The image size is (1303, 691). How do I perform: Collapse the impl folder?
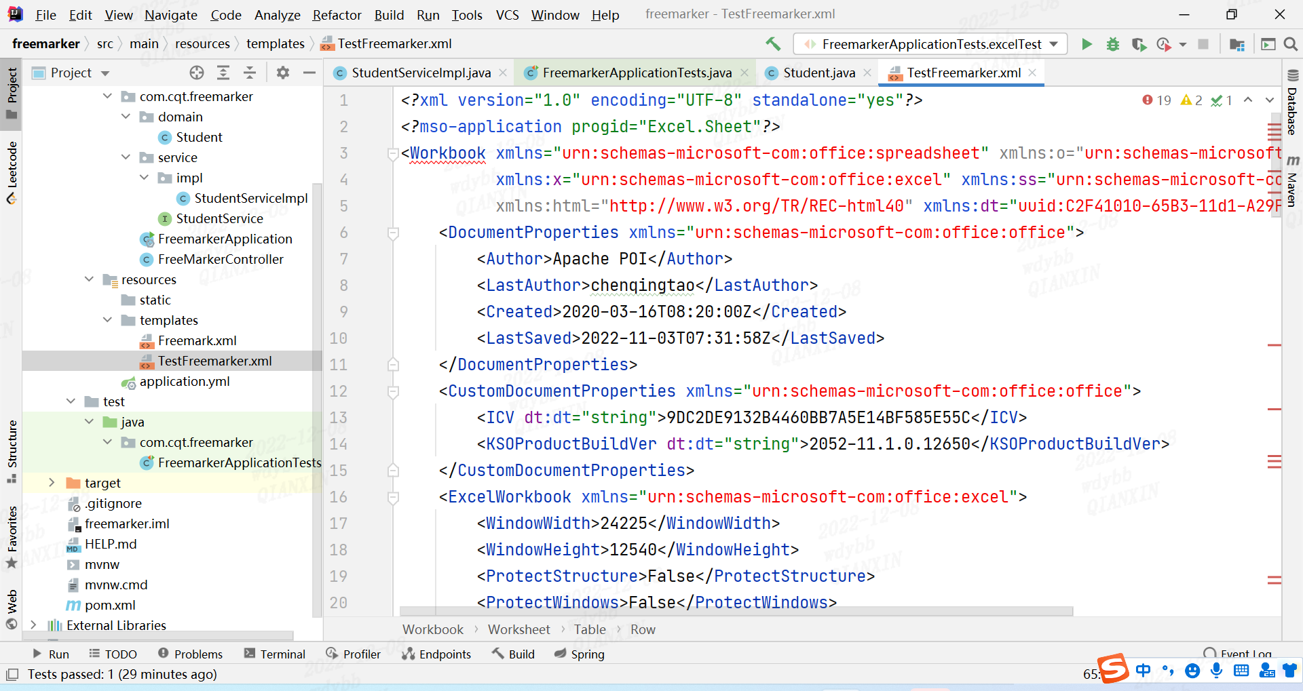pos(144,178)
